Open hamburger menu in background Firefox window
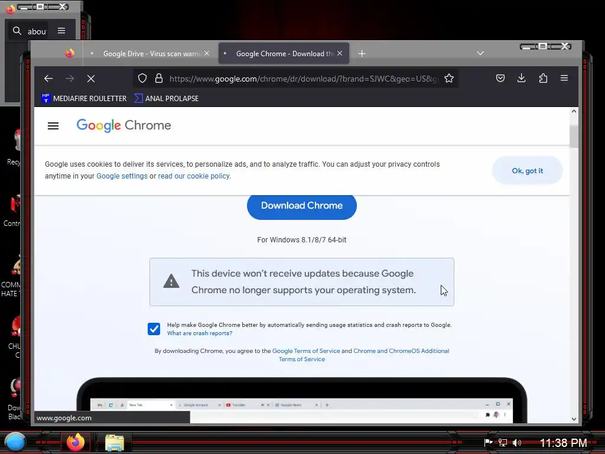Screen dimensions: 605x454 click(61, 31)
